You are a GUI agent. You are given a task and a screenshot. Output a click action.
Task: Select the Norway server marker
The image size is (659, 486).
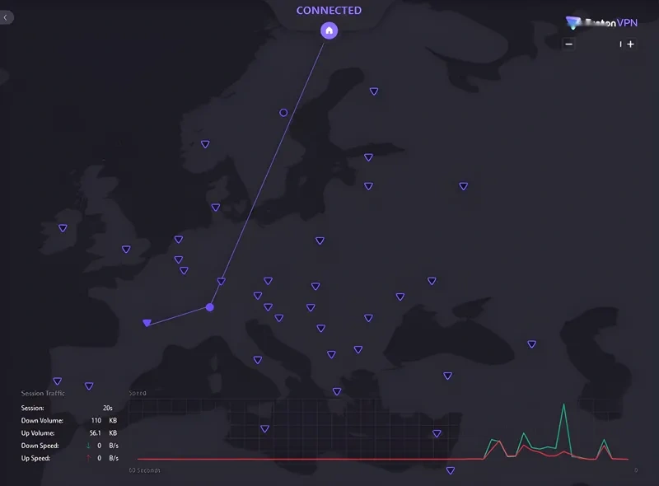(205, 144)
